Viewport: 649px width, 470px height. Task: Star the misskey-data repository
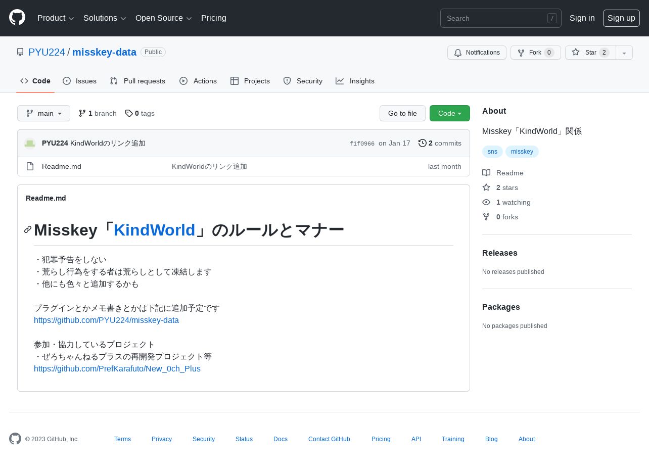(590, 53)
